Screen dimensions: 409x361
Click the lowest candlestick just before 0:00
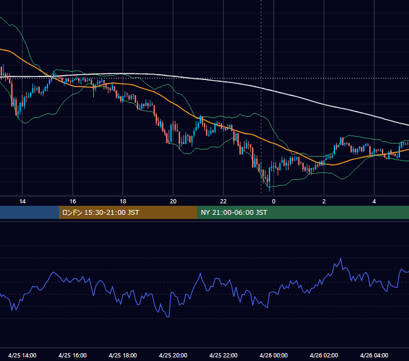point(269,179)
